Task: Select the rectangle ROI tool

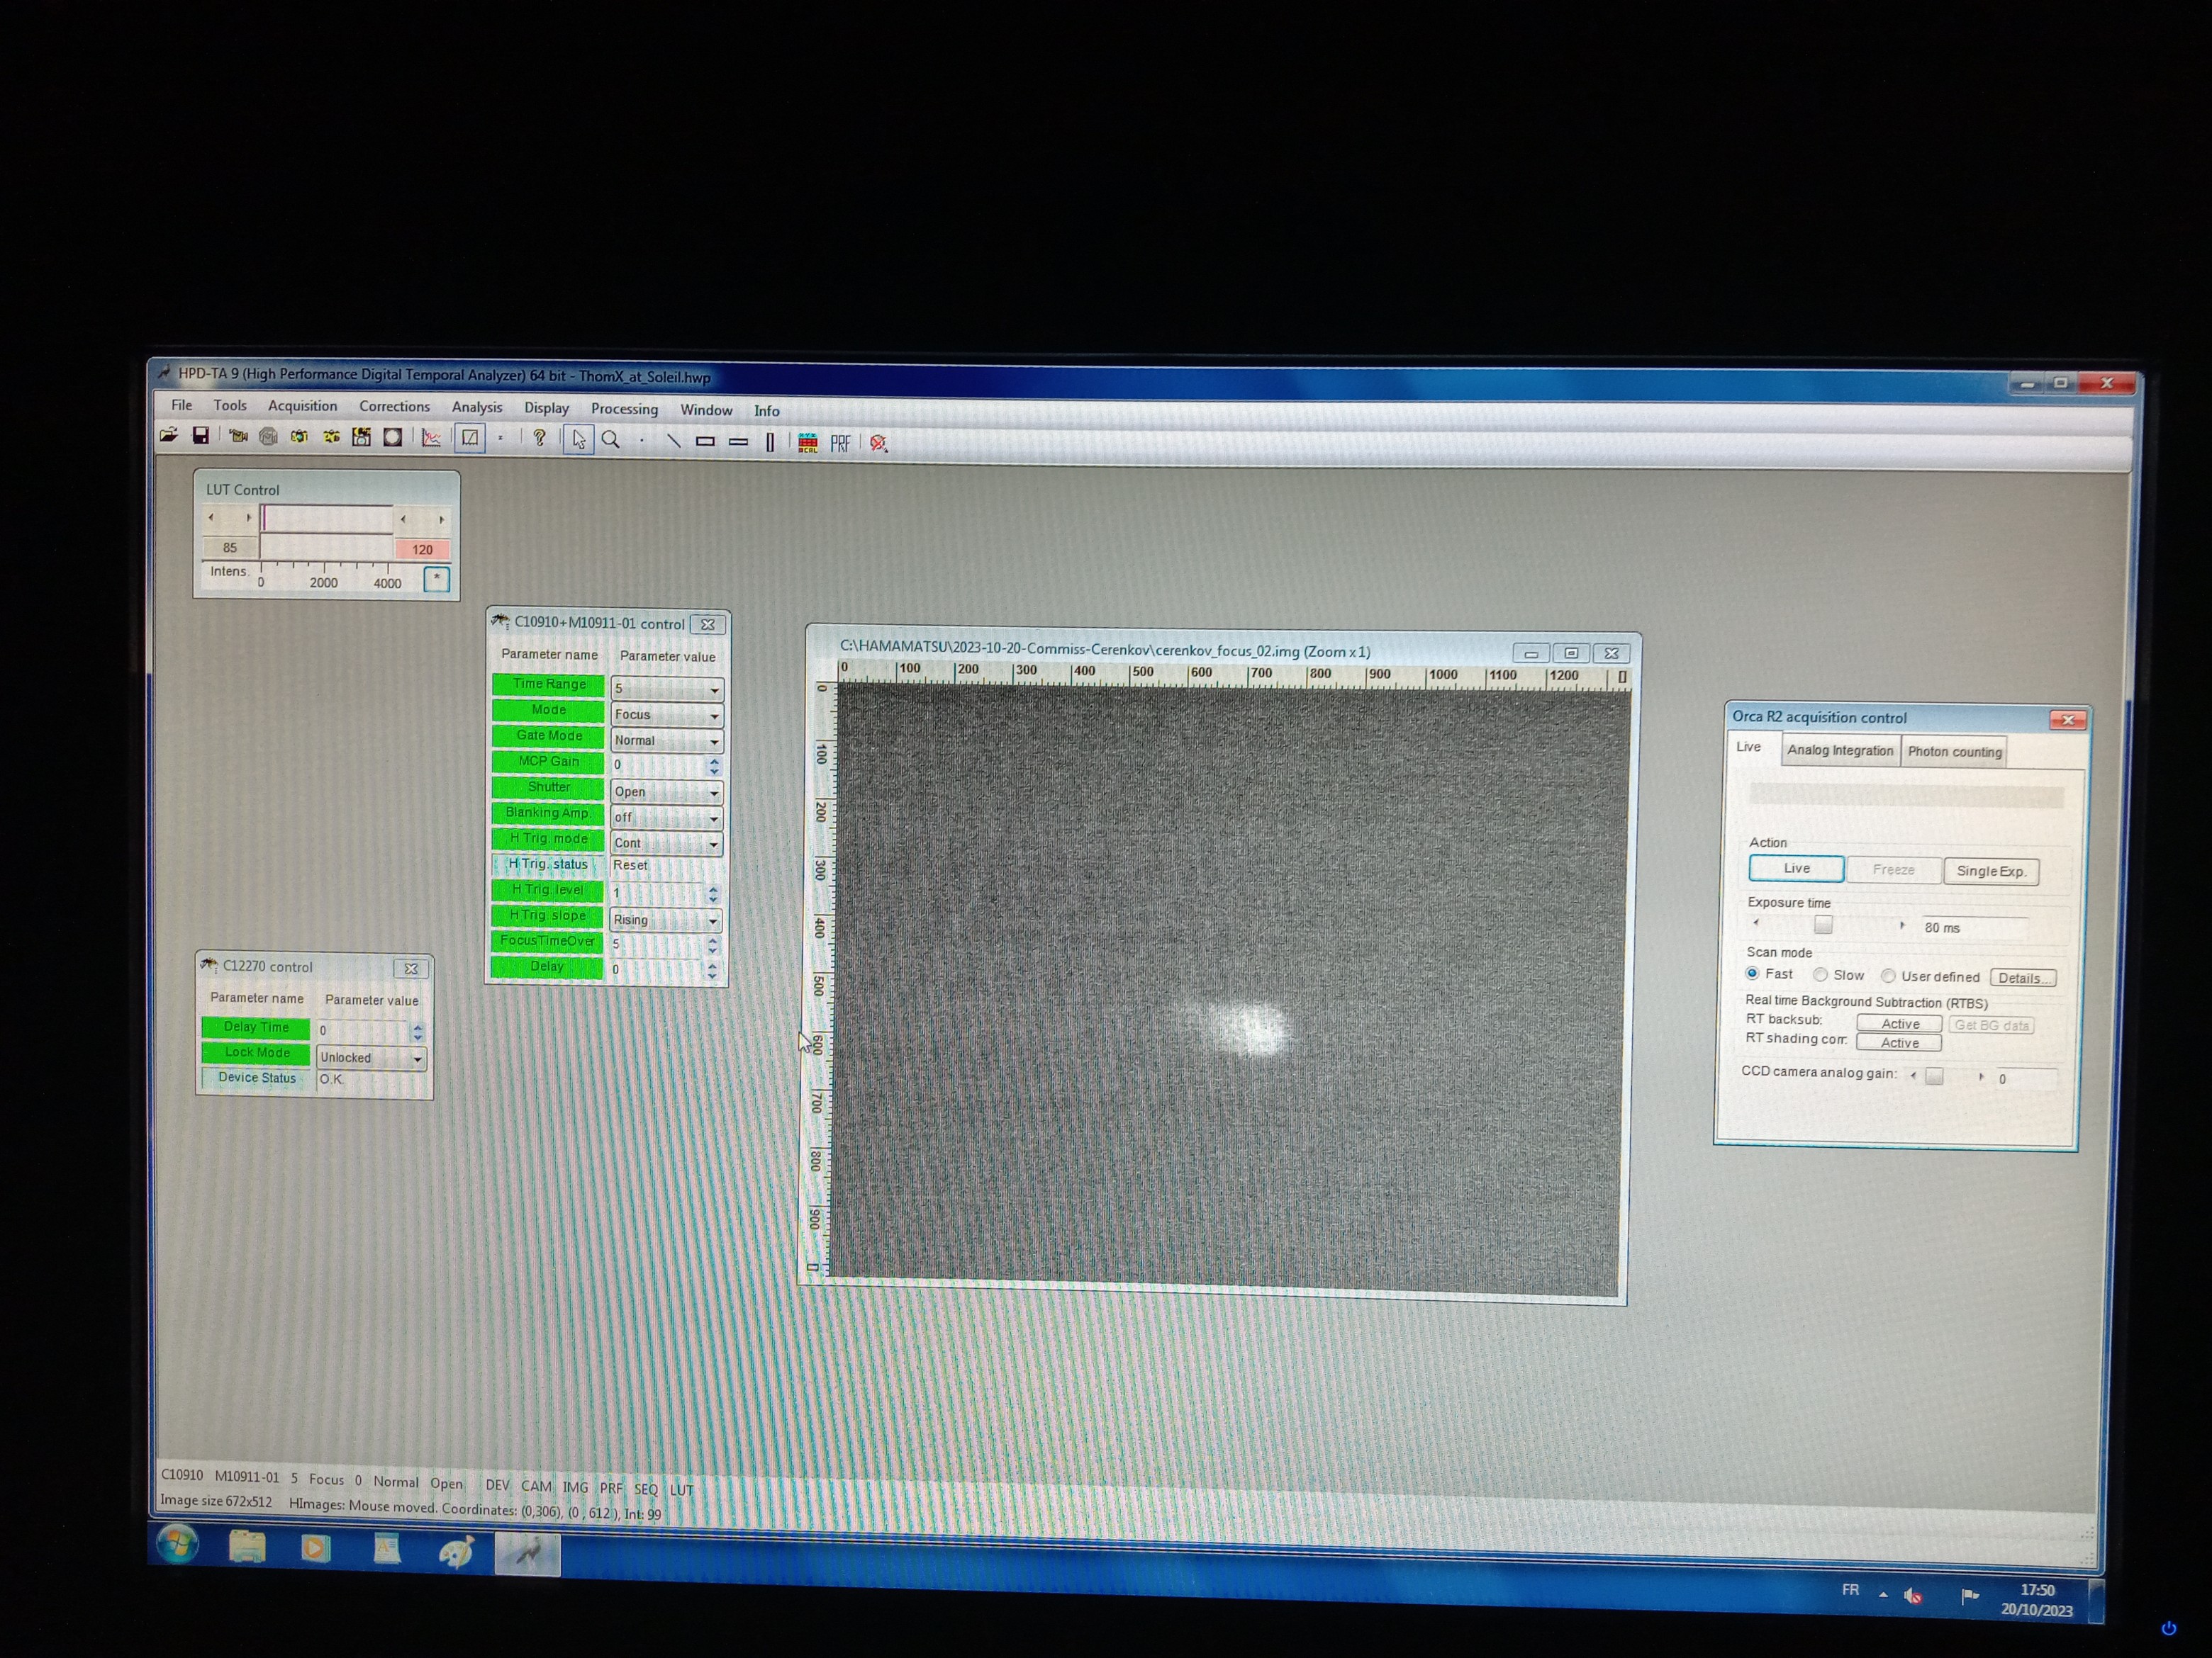Action: 705,441
